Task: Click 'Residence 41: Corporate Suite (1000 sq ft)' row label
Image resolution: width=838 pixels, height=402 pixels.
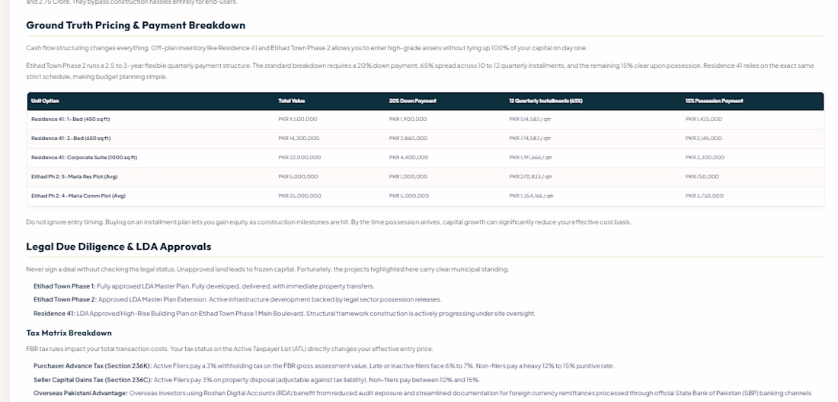Action: click(x=85, y=158)
